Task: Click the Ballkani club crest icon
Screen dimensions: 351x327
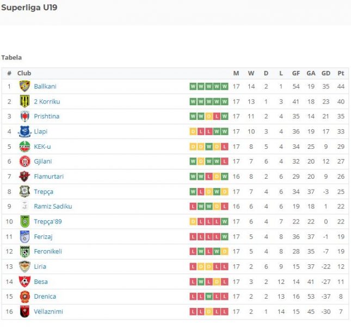Action: [x=24, y=86]
